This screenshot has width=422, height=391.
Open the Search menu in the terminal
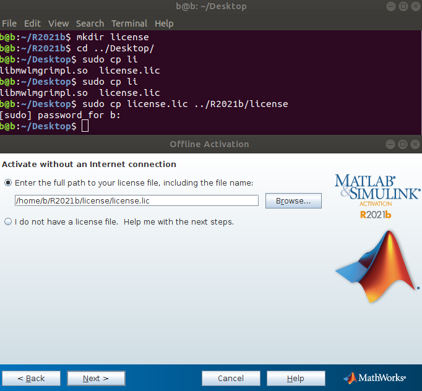(x=90, y=24)
